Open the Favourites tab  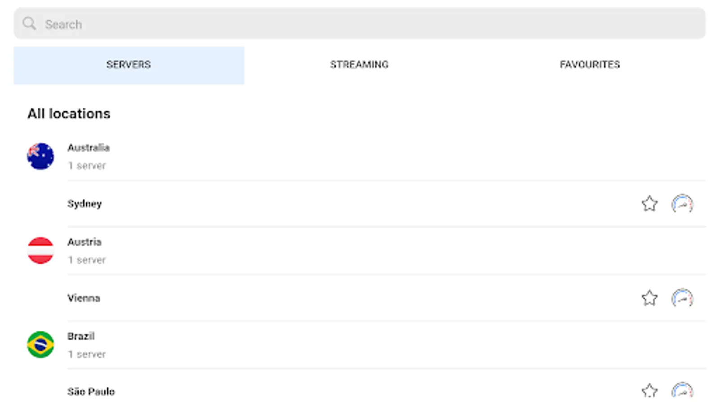coord(590,65)
